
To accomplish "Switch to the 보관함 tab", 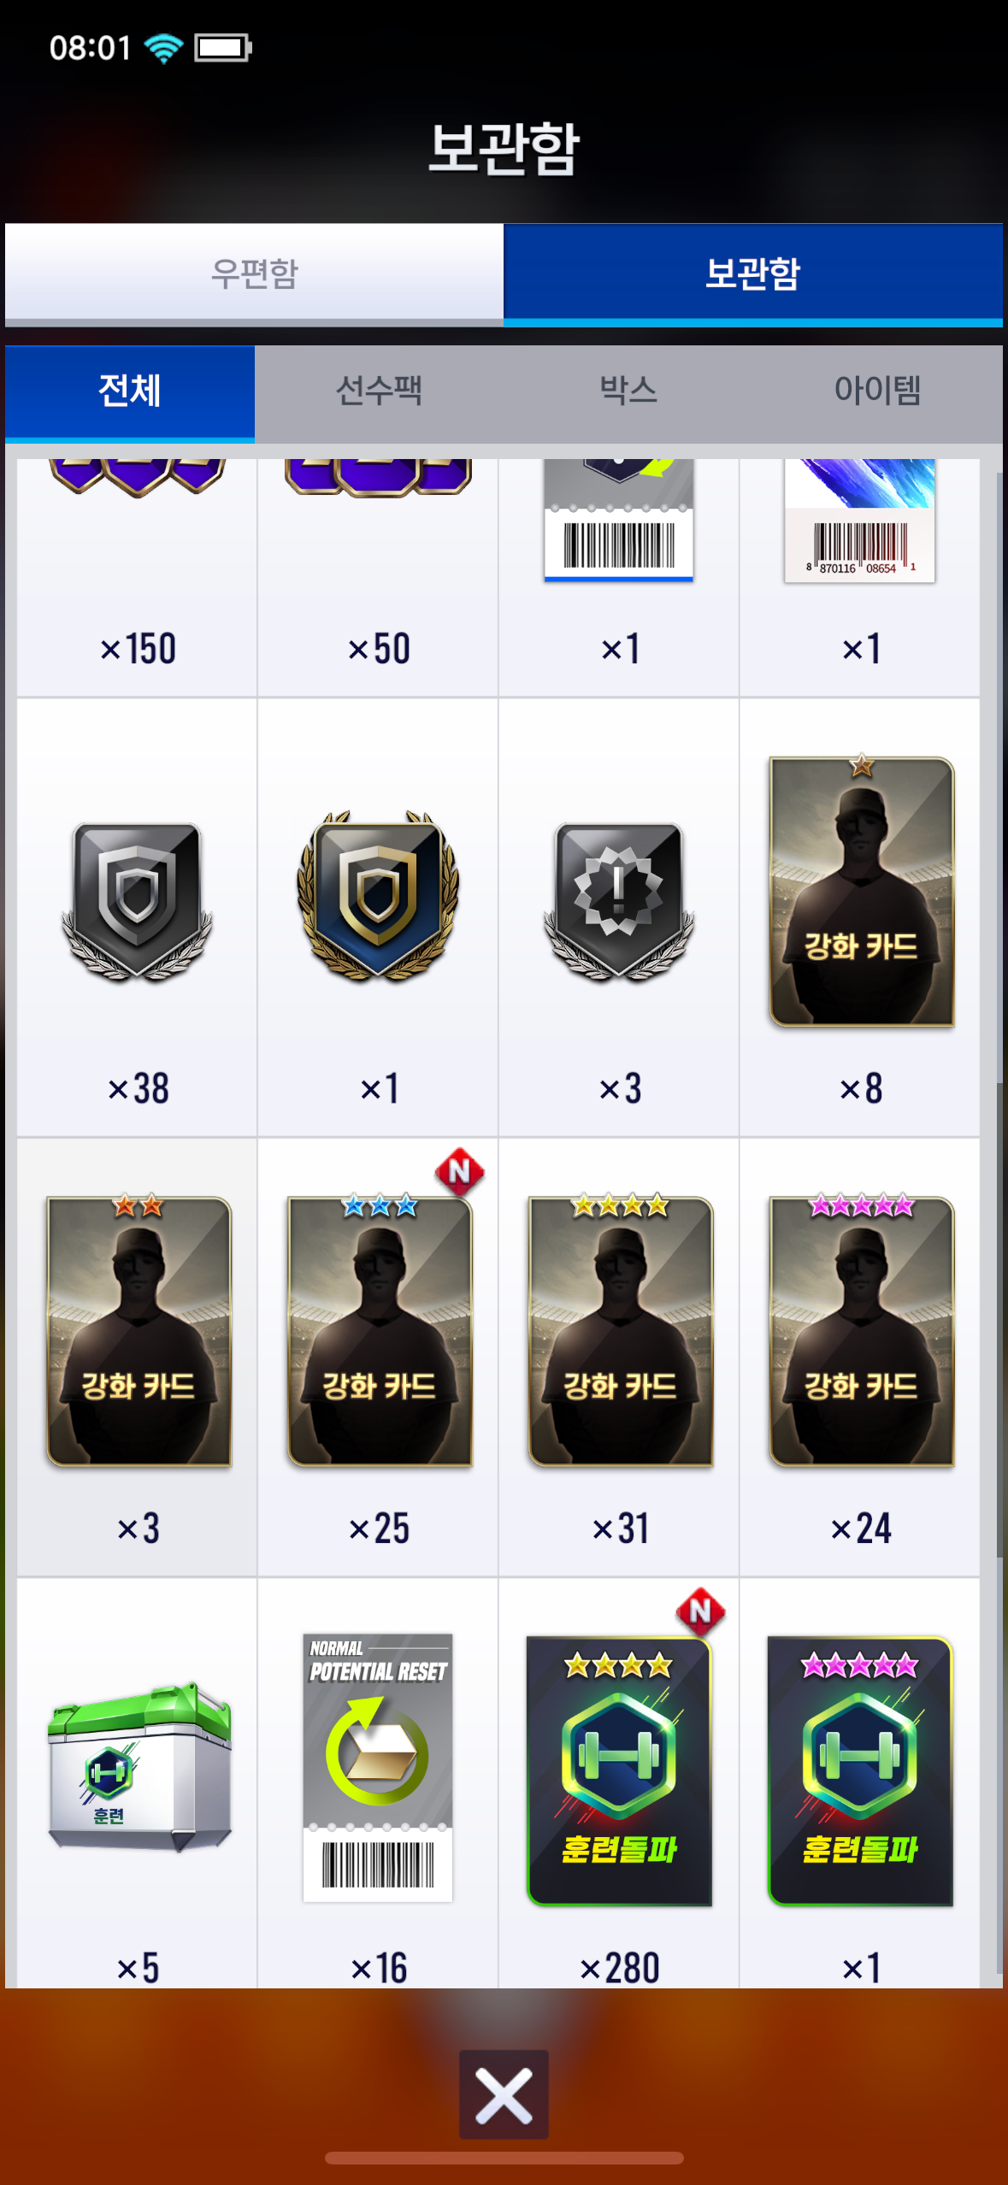I will [753, 274].
